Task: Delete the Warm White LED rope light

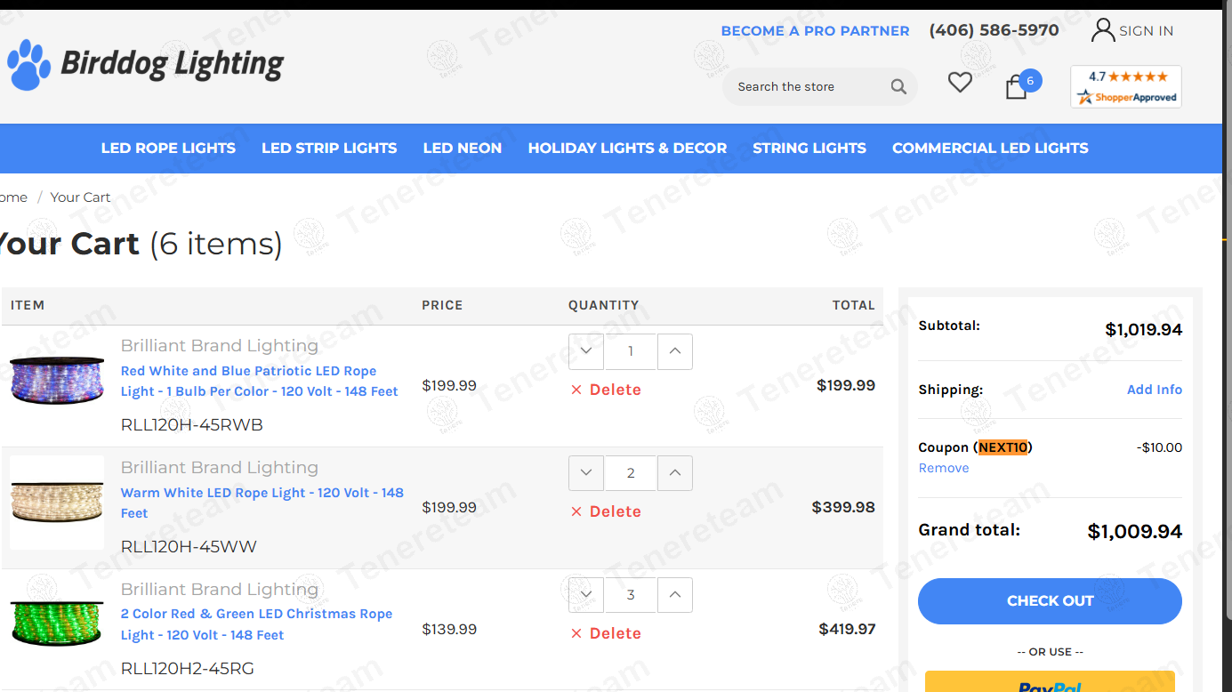Action: click(x=606, y=511)
